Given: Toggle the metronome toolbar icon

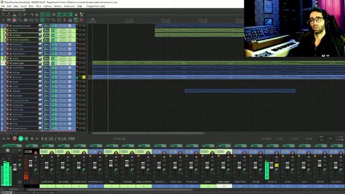Looking at the screenshot, I should pyautogui.click(x=37, y=15).
